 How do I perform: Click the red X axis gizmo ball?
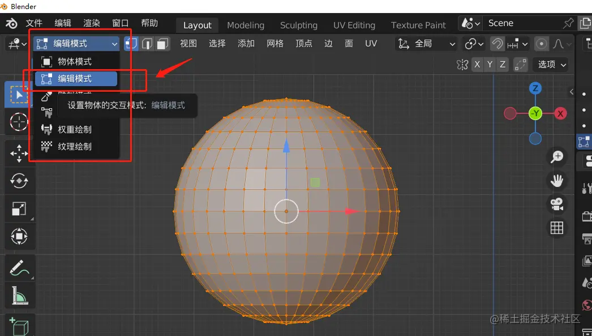point(560,113)
